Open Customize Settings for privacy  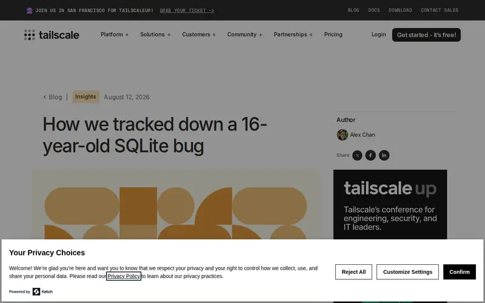(407, 272)
